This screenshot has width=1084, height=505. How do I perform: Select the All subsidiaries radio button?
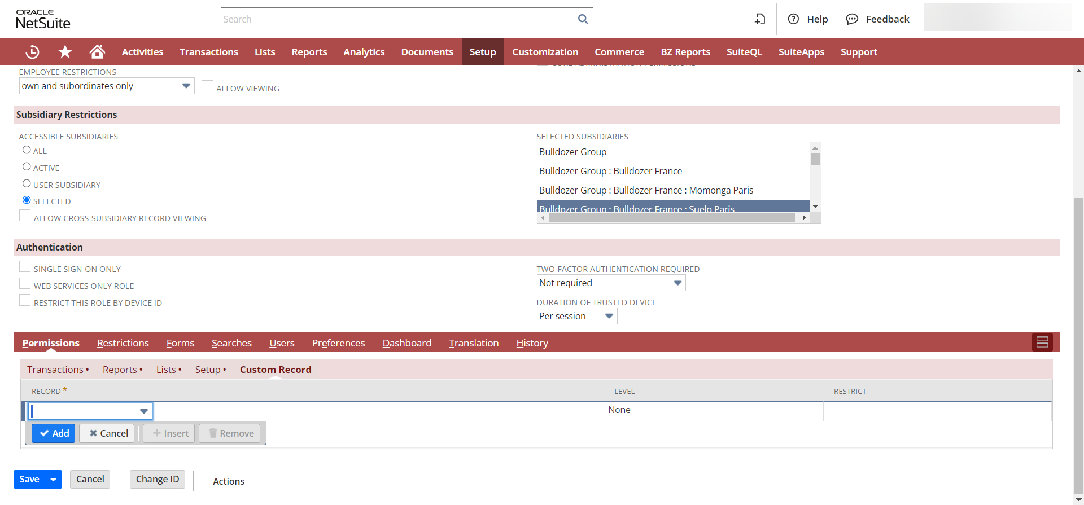(27, 150)
